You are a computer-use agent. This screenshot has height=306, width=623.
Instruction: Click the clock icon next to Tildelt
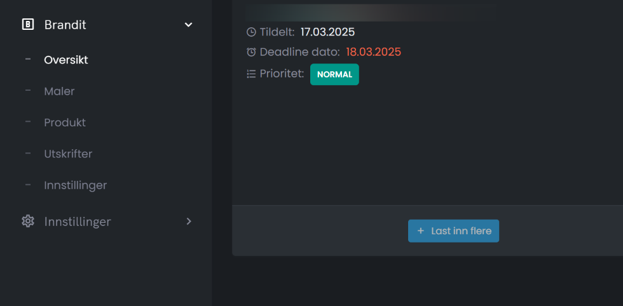pos(251,32)
